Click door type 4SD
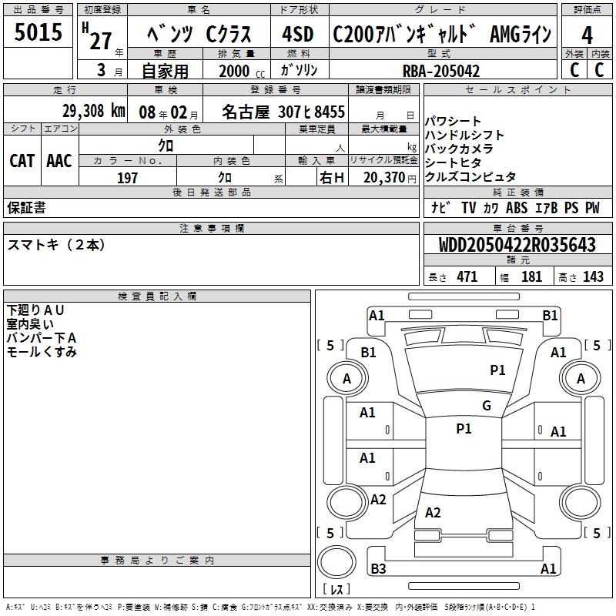 tap(298, 34)
